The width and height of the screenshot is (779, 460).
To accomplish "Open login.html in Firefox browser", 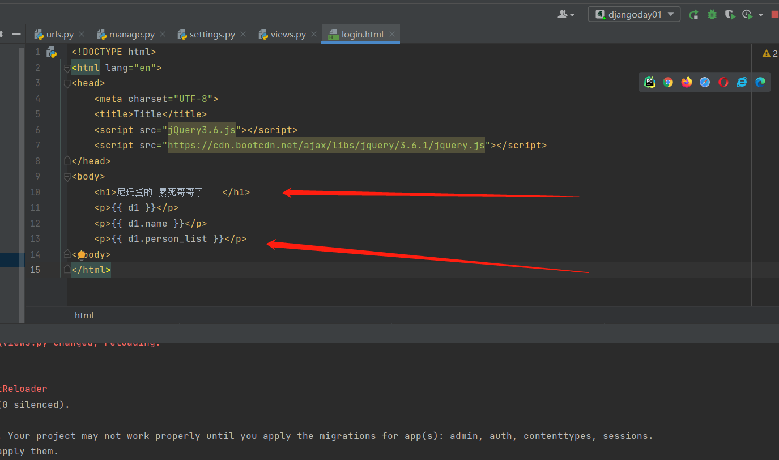I will click(x=687, y=82).
